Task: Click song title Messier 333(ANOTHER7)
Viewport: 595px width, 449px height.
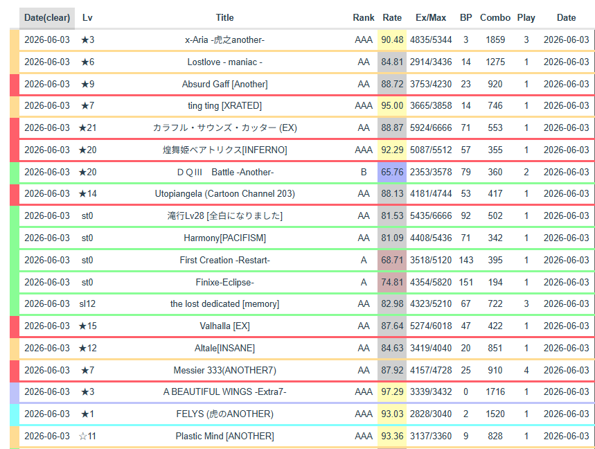Action: pos(224,370)
